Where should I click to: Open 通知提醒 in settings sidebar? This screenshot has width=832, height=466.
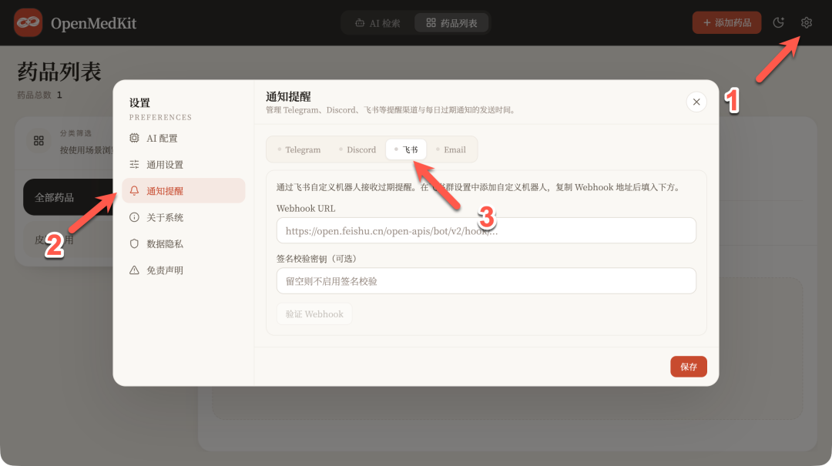pos(183,190)
